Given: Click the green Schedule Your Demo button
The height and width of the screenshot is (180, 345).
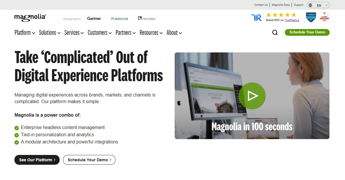Looking at the screenshot, I should coord(307,32).
